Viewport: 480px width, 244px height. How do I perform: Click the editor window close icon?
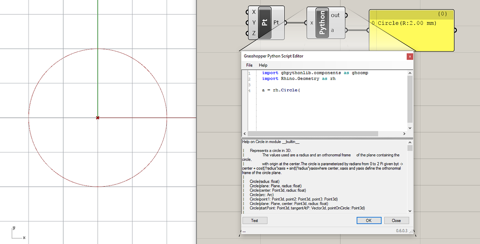point(410,56)
